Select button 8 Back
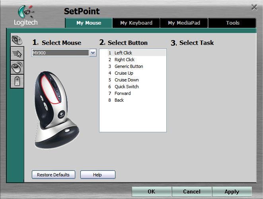Image resolution: width=263 pixels, height=199 pixels. (137, 100)
